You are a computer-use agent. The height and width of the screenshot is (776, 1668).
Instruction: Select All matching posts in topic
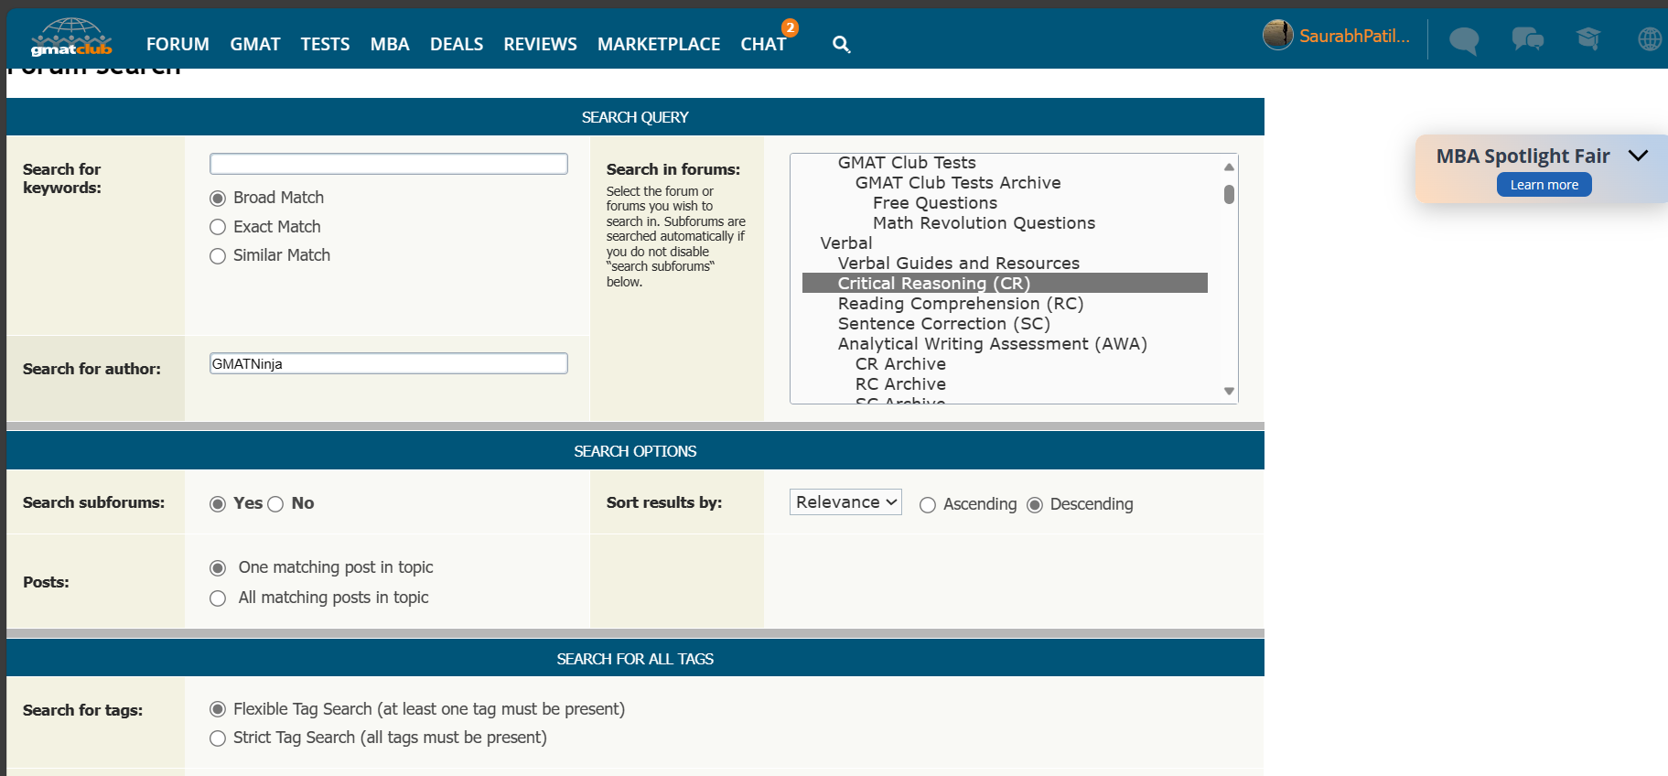click(218, 598)
